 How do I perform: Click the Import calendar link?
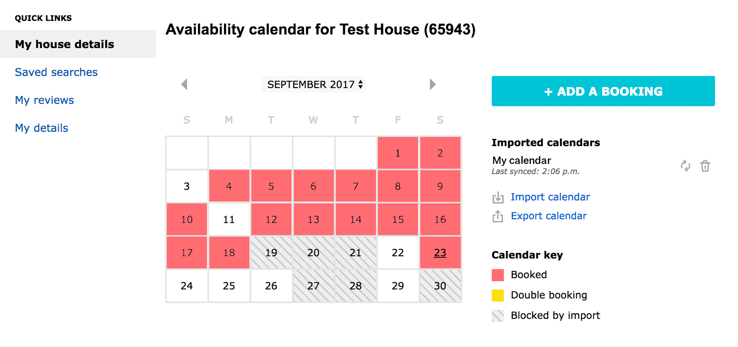pos(550,197)
